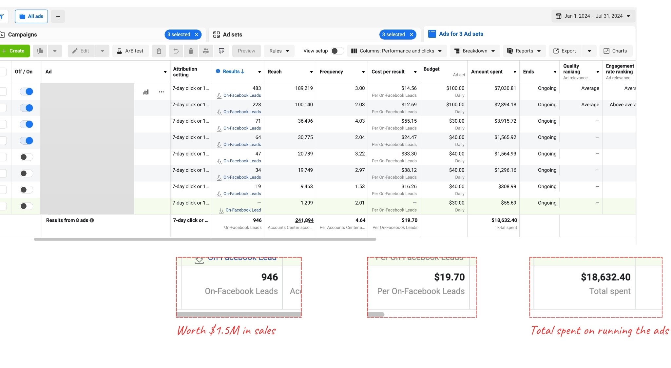Click the clipboard paste icon
The width and height of the screenshot is (671, 368).
click(159, 51)
